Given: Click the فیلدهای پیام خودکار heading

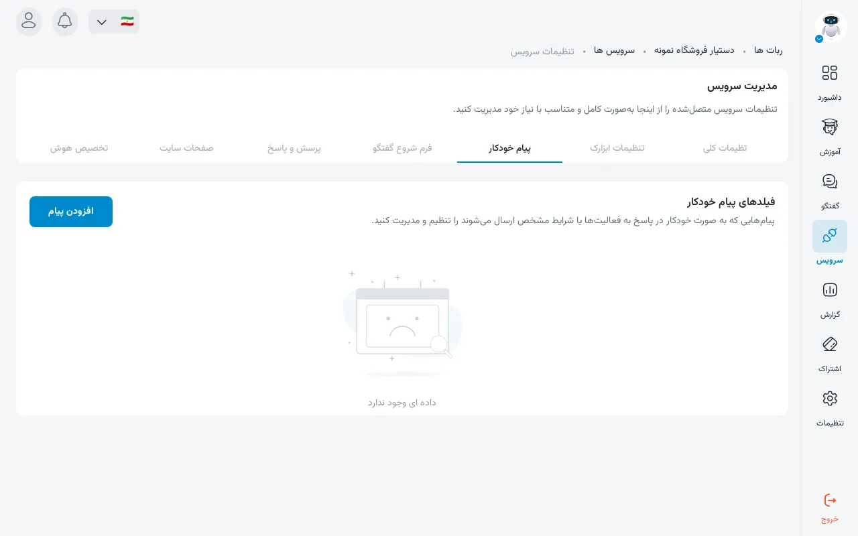Looking at the screenshot, I should click(731, 201).
